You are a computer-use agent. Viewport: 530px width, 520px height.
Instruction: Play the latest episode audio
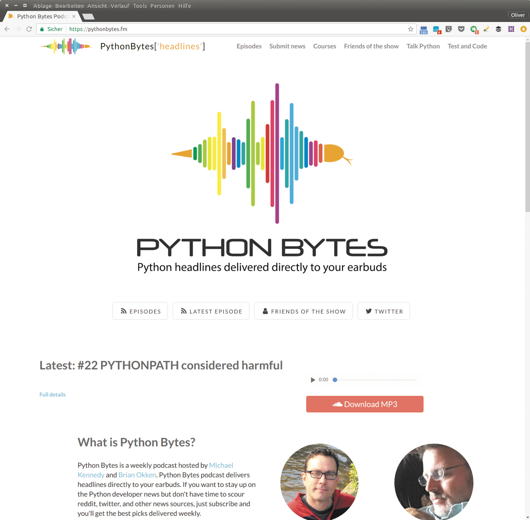coord(313,380)
